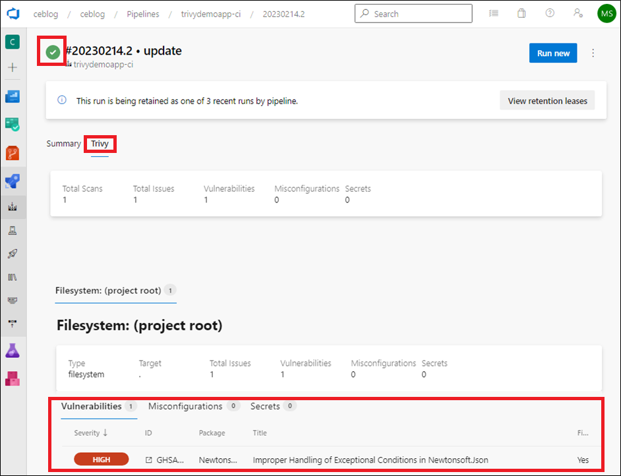Open the external link icon beside GHSA ID
This screenshot has width=621, height=476.
coord(148,460)
